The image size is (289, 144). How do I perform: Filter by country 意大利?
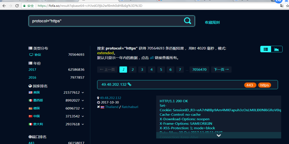click(x=38, y=124)
